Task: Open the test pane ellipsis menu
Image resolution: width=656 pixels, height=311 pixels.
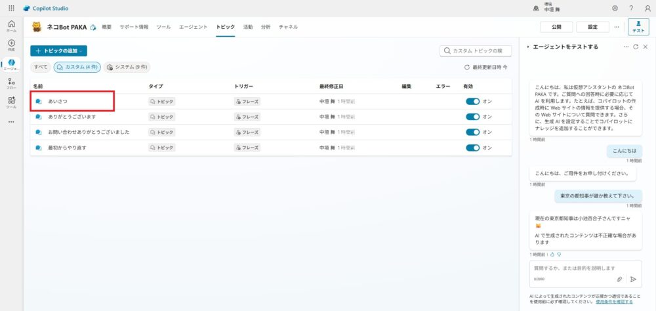Action: pos(626,47)
